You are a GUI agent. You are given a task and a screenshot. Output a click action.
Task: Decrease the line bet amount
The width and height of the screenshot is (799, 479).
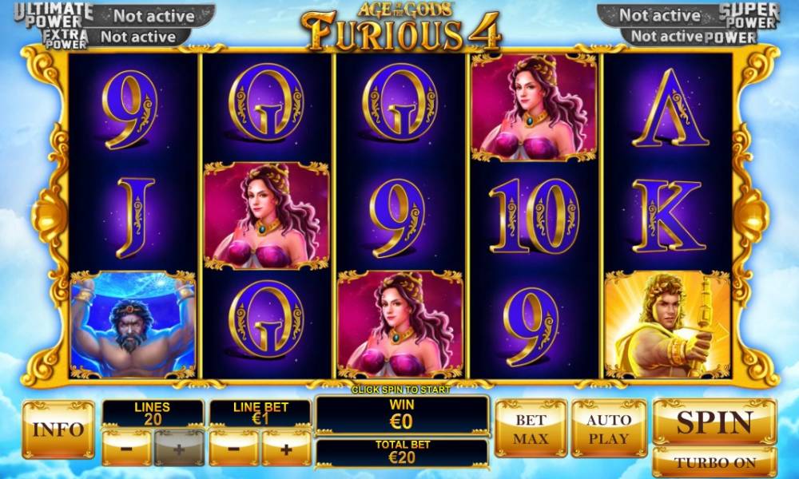(234, 449)
